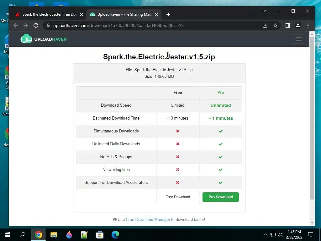Screen dimensions: 321x241
Task: Open File Explorer from the taskbar
Action: (x=54, y=234)
